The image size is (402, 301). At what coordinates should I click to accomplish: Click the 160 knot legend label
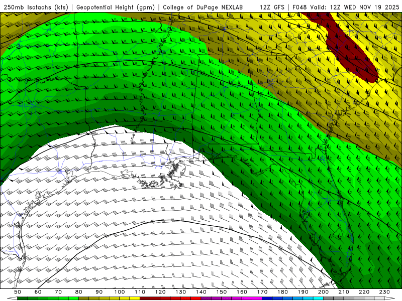point(242,292)
